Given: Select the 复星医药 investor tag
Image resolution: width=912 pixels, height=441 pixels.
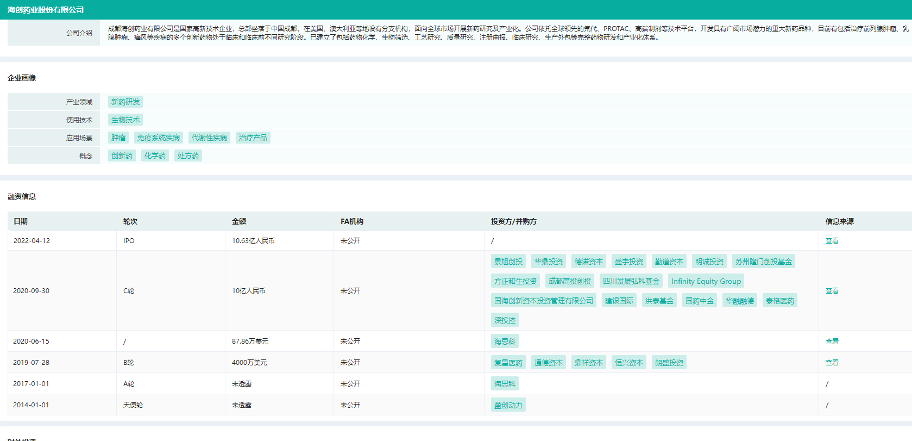Looking at the screenshot, I should (x=508, y=363).
